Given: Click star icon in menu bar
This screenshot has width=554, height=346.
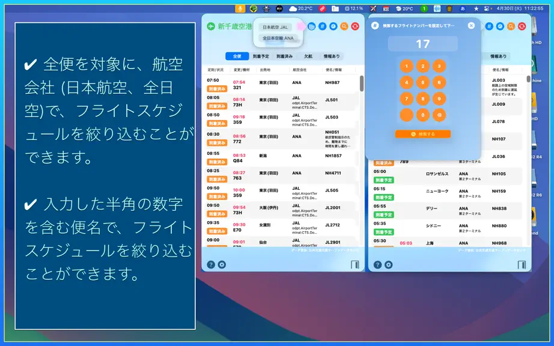Looking at the screenshot, I should click(476, 8).
